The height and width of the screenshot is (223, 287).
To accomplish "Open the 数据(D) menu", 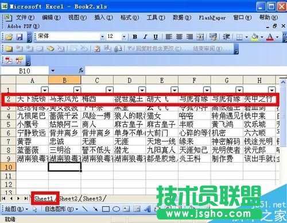I will 182,18.
